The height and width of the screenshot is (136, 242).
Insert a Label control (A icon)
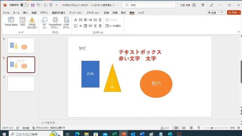click(76, 20)
